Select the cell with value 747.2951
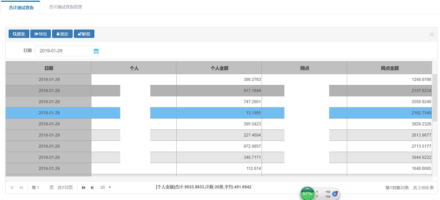This screenshot has height=200, width=440. (219, 102)
